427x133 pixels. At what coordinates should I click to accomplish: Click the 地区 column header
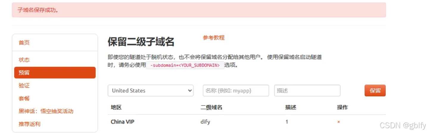pyautogui.click(x=116, y=107)
